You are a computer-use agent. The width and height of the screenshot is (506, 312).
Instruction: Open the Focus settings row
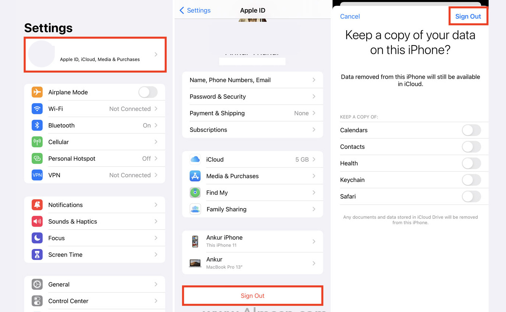coord(95,238)
